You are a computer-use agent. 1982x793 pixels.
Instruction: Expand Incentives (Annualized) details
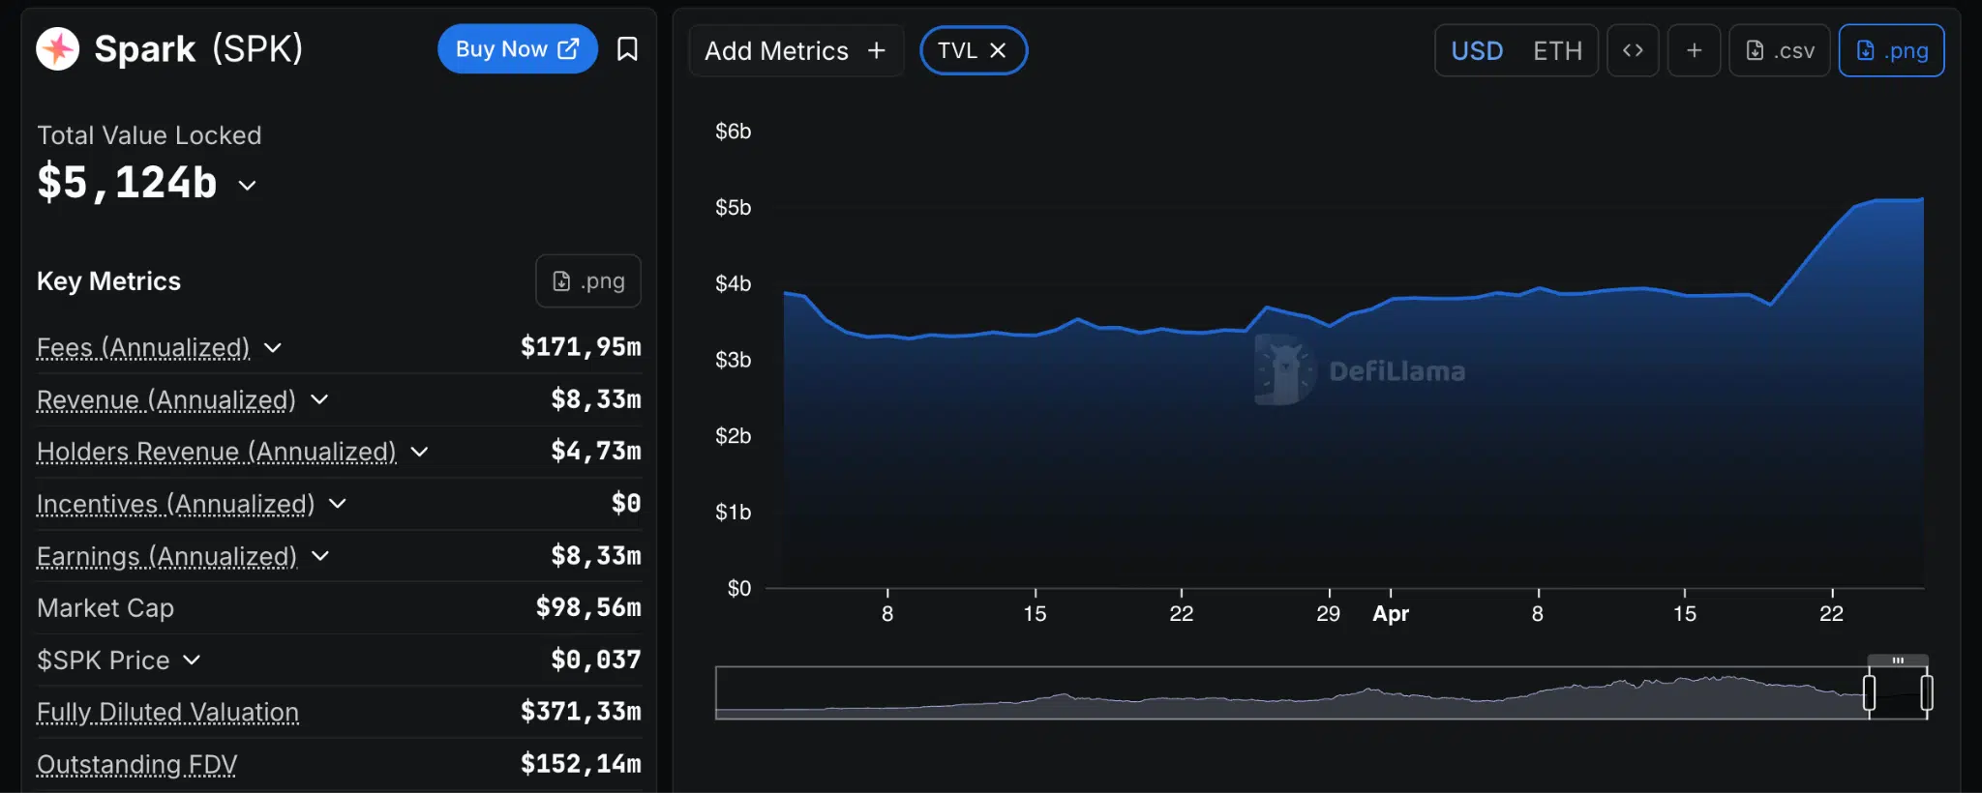337,504
